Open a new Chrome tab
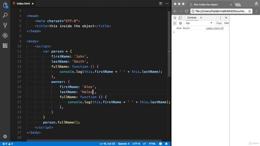260x146 pixels. tap(238, 5)
